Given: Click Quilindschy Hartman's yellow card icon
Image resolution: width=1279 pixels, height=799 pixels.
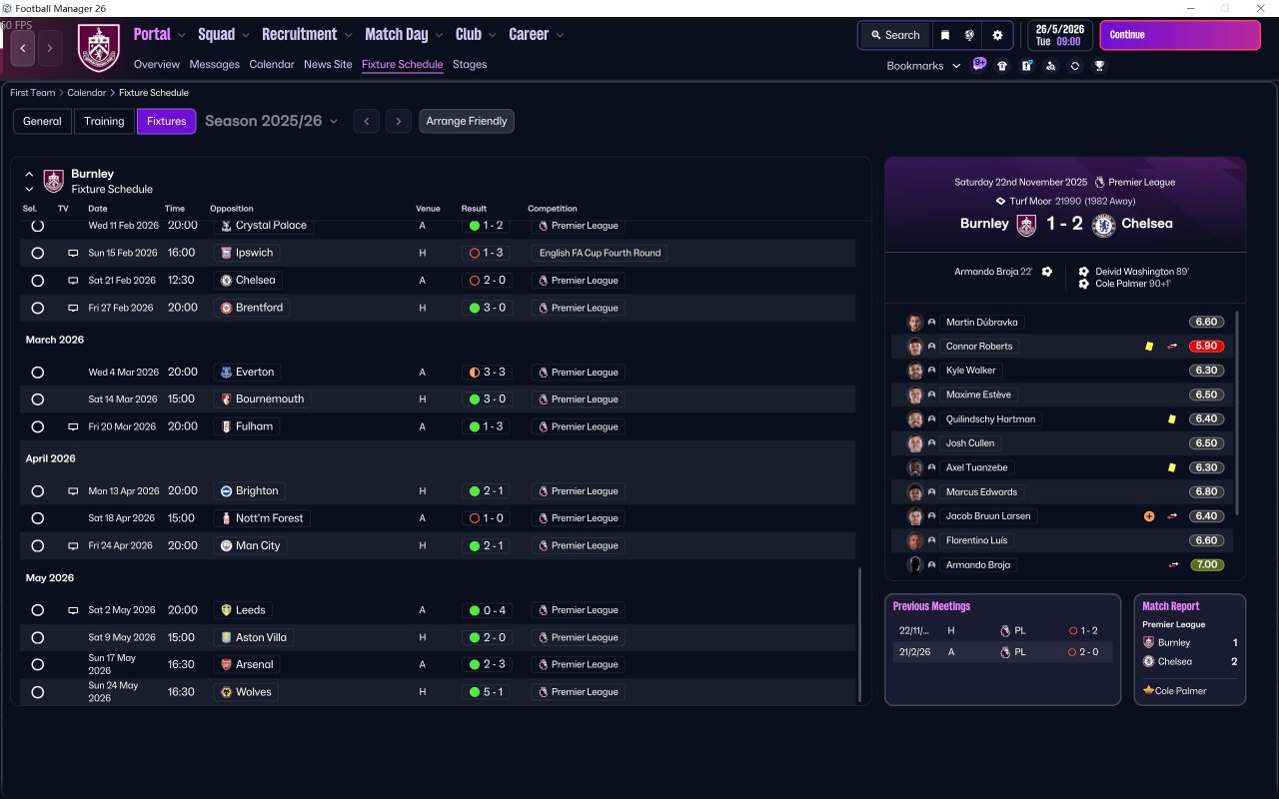Looking at the screenshot, I should [1171, 419].
